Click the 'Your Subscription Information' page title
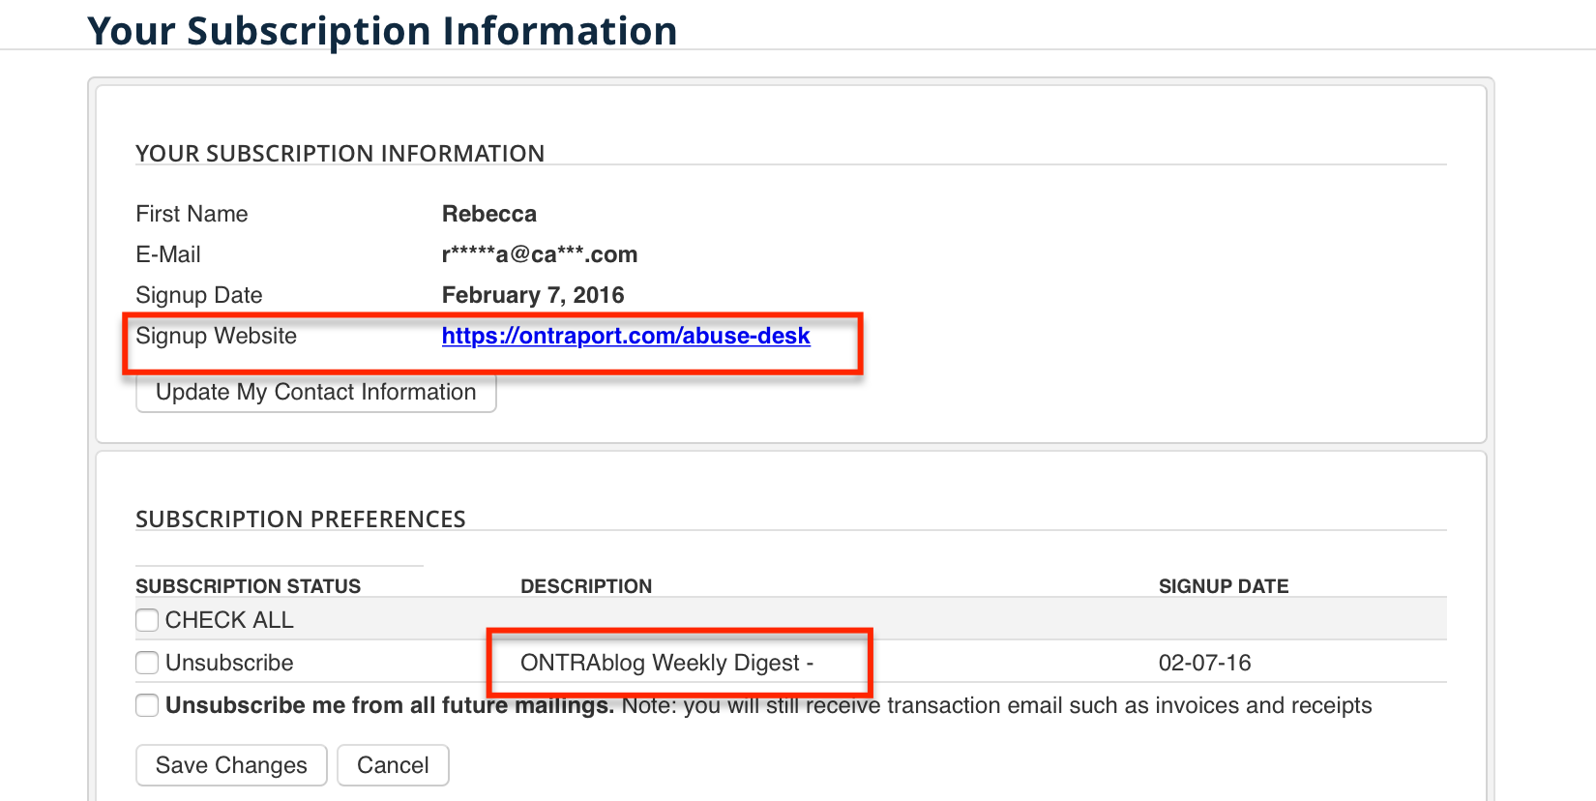Image resolution: width=1596 pixels, height=801 pixels. (x=382, y=31)
